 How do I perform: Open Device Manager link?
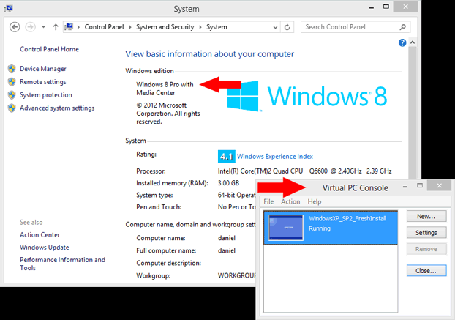(x=43, y=69)
